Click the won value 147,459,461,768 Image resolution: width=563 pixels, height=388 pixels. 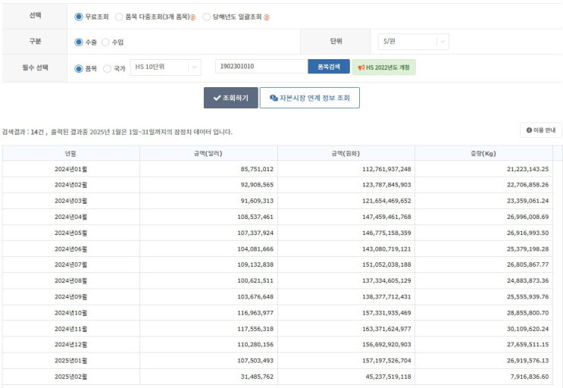pos(386,217)
